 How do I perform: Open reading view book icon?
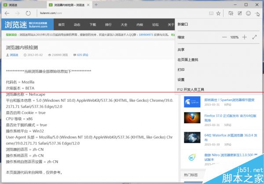tap(211, 13)
